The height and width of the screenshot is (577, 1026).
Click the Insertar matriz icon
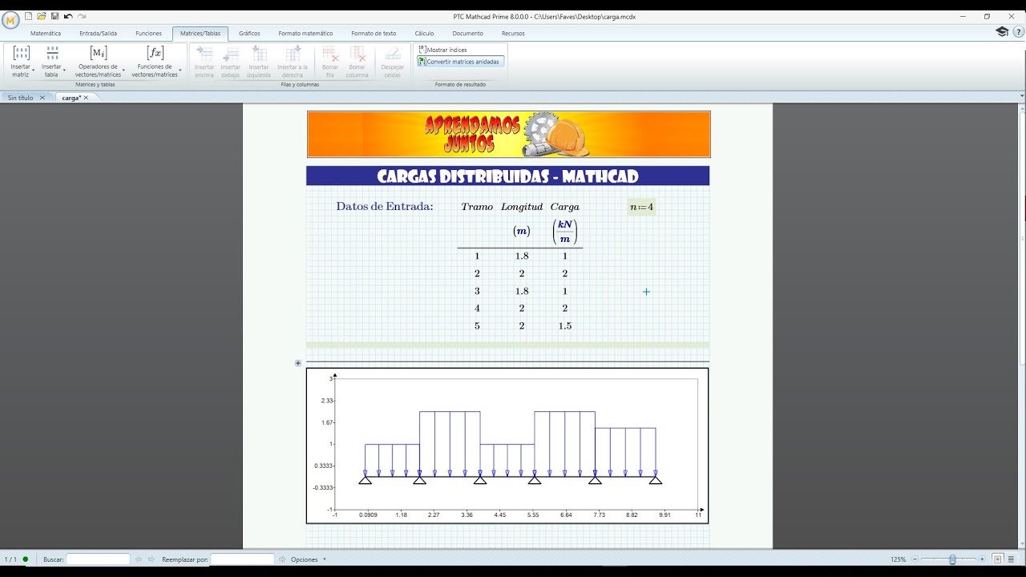coord(22,54)
